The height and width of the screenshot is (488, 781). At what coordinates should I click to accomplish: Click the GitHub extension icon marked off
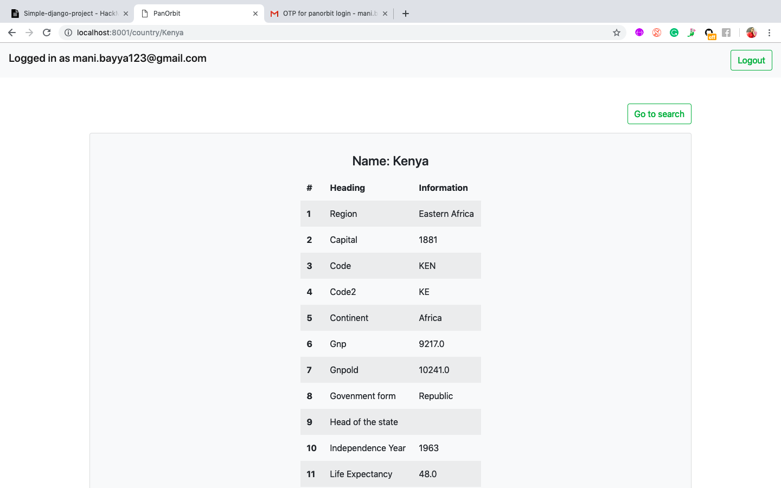[x=709, y=33]
